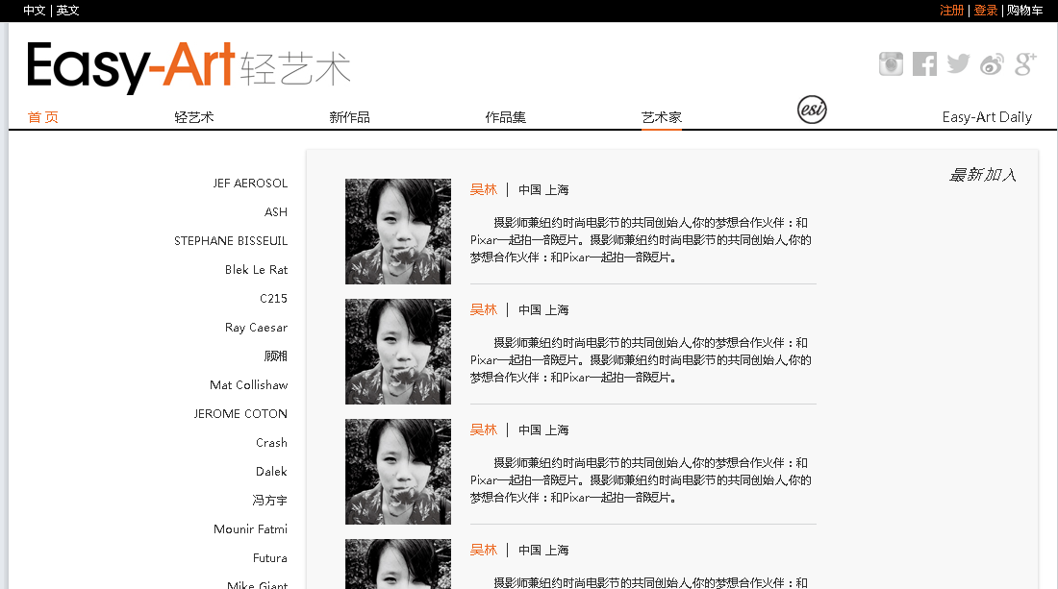Click the Weibo social icon
The image size is (1058, 589).
[992, 64]
